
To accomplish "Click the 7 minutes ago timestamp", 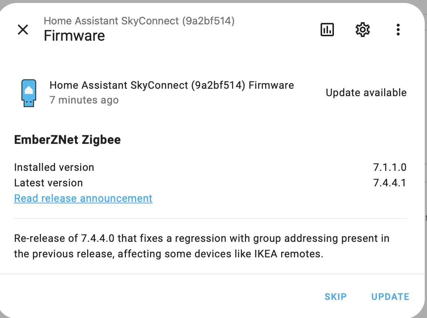I will coord(84,100).
